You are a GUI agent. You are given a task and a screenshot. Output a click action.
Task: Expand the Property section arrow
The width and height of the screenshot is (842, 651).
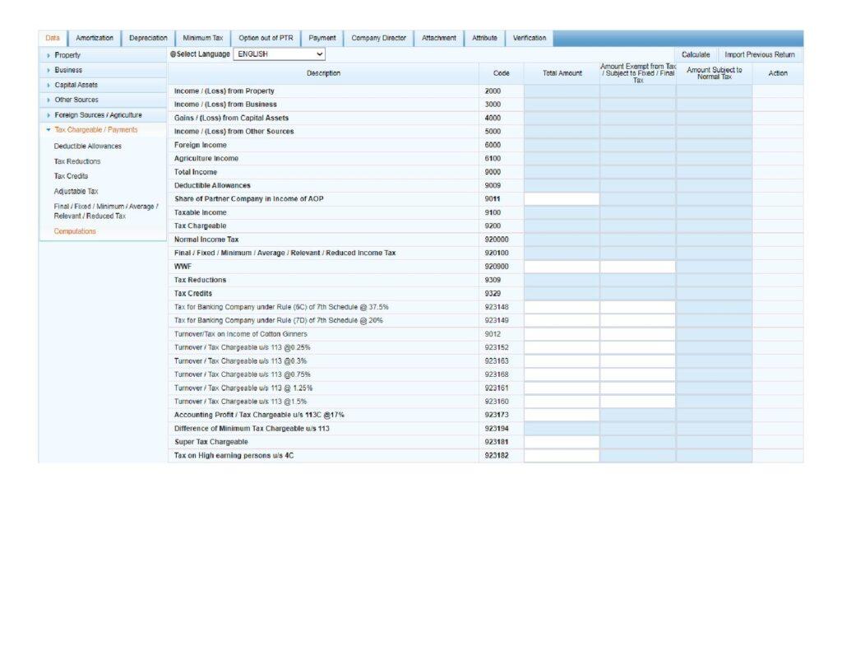(49, 55)
